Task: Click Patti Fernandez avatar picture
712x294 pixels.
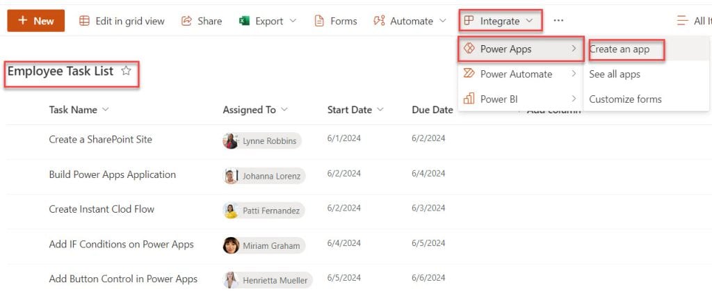Action: 231,211
